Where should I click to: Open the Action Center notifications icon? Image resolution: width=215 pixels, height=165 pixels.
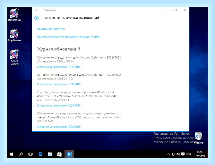(x=183, y=154)
